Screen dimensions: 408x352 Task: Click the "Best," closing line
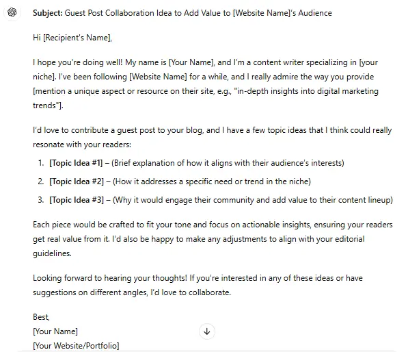coord(41,317)
